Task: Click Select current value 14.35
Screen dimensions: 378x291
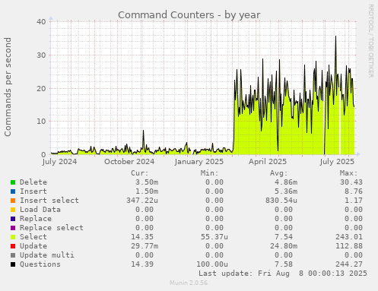Action: click(142, 237)
